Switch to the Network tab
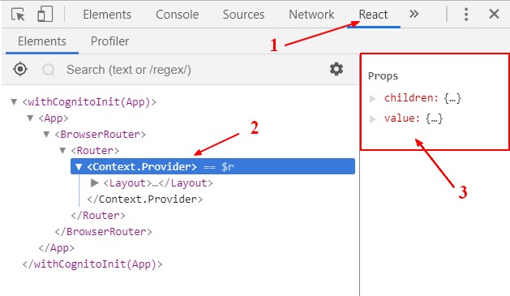Screen dimensions: 510x296 (x=311, y=15)
